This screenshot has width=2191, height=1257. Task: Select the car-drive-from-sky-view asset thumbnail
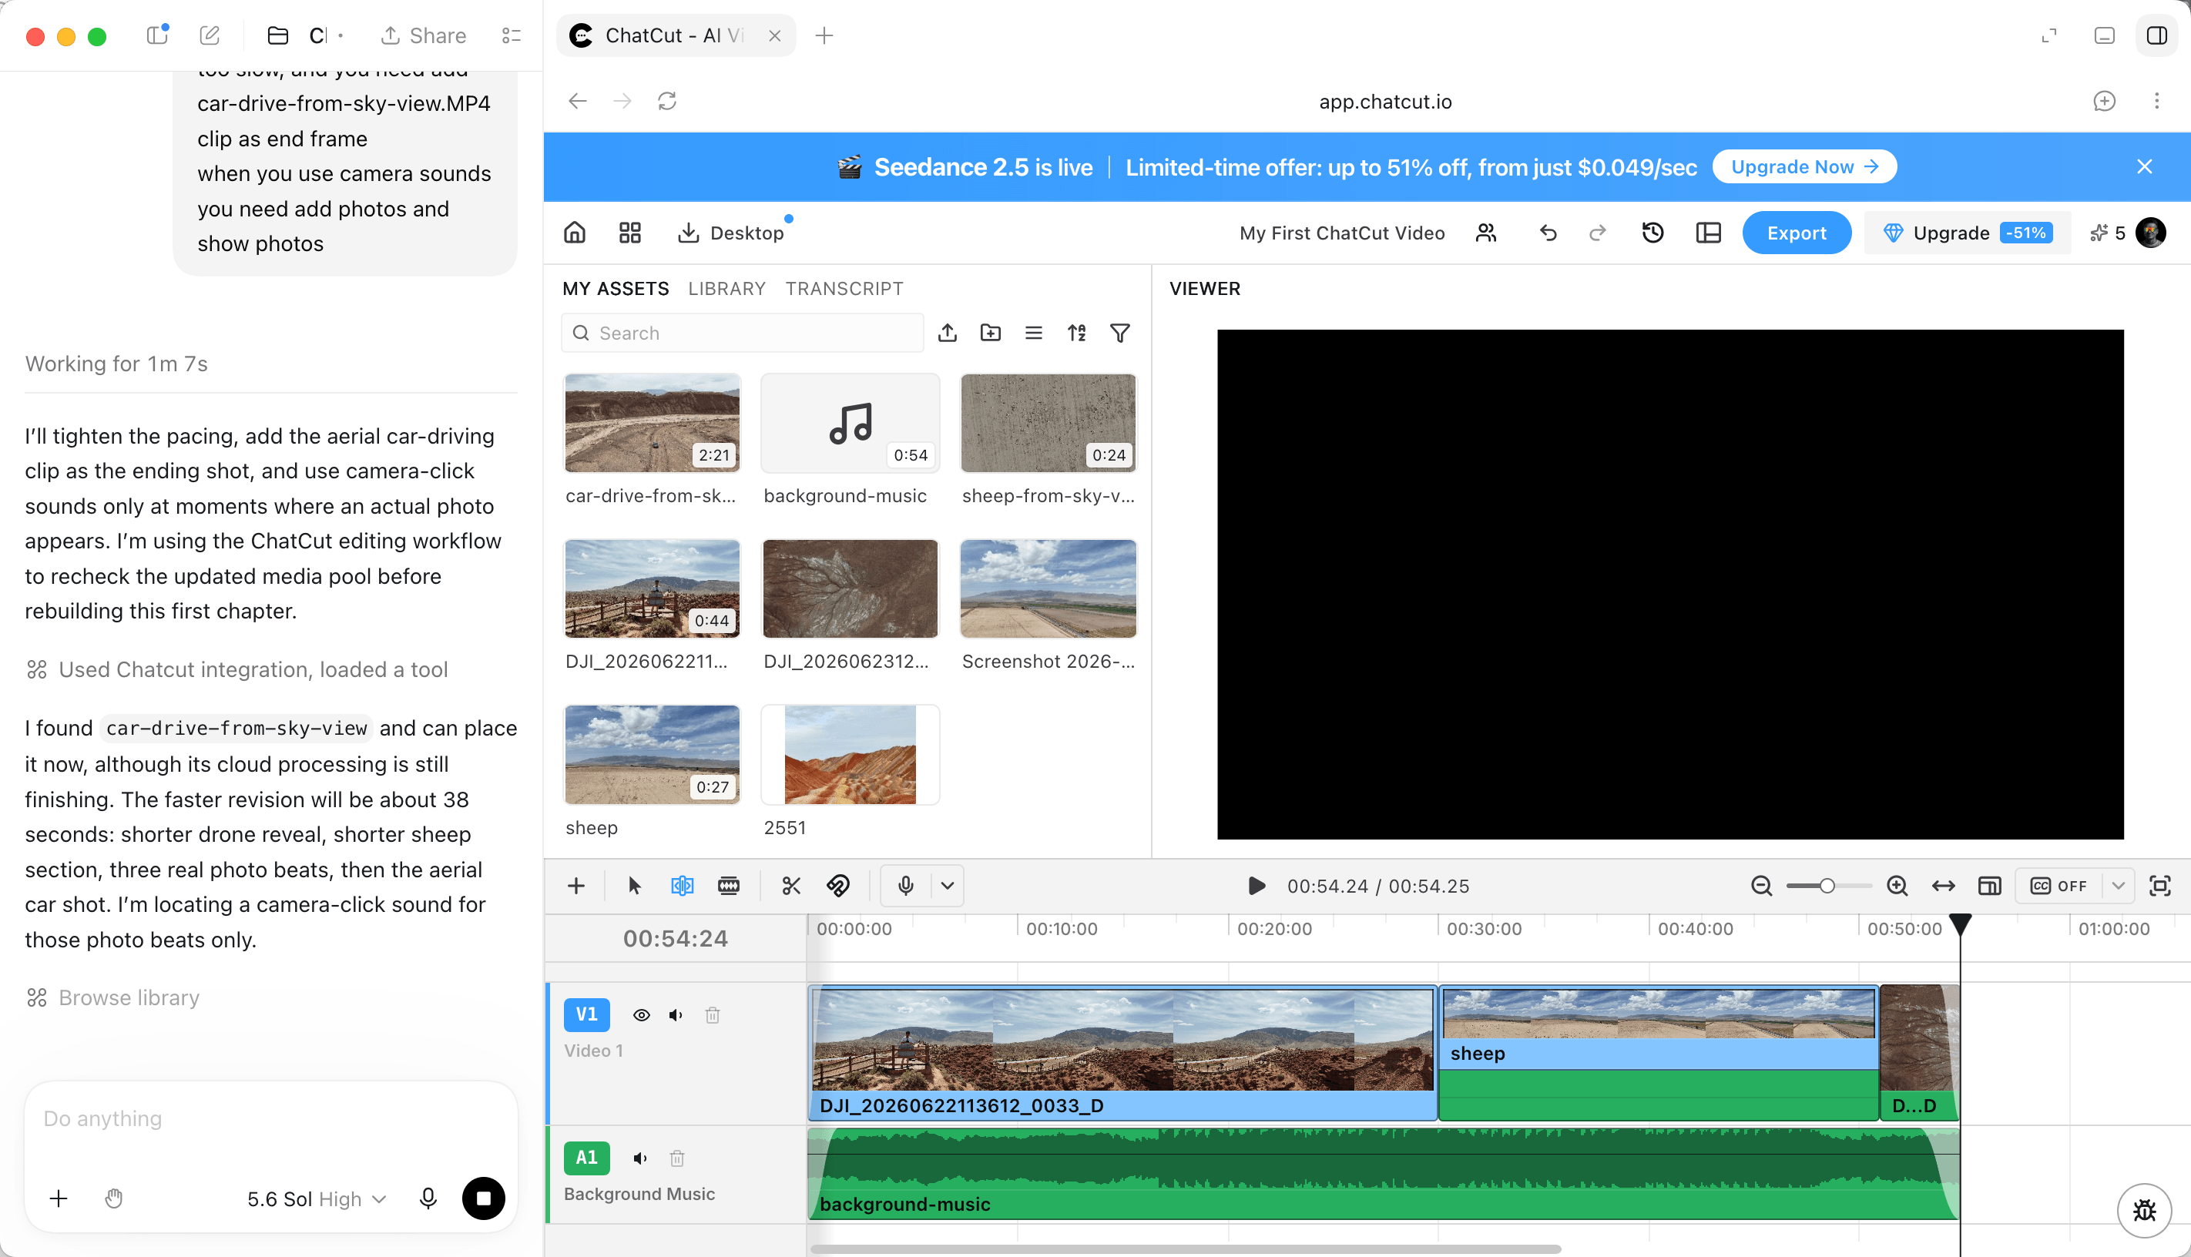(653, 423)
